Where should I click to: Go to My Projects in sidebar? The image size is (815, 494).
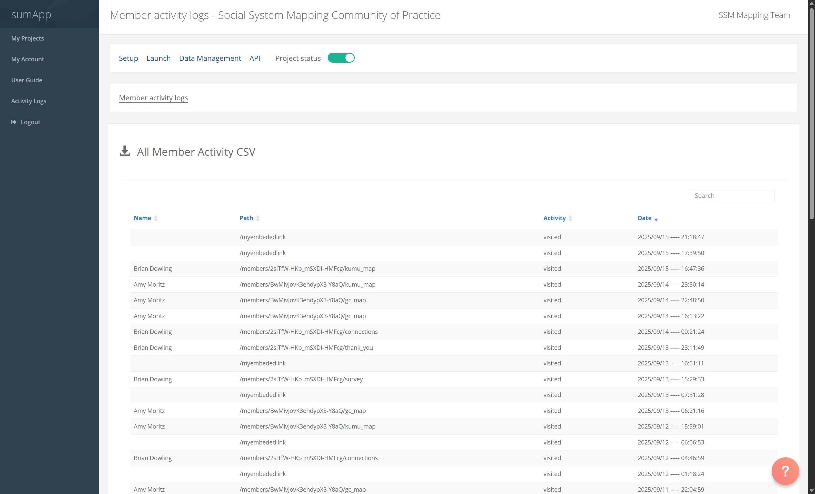(27, 38)
